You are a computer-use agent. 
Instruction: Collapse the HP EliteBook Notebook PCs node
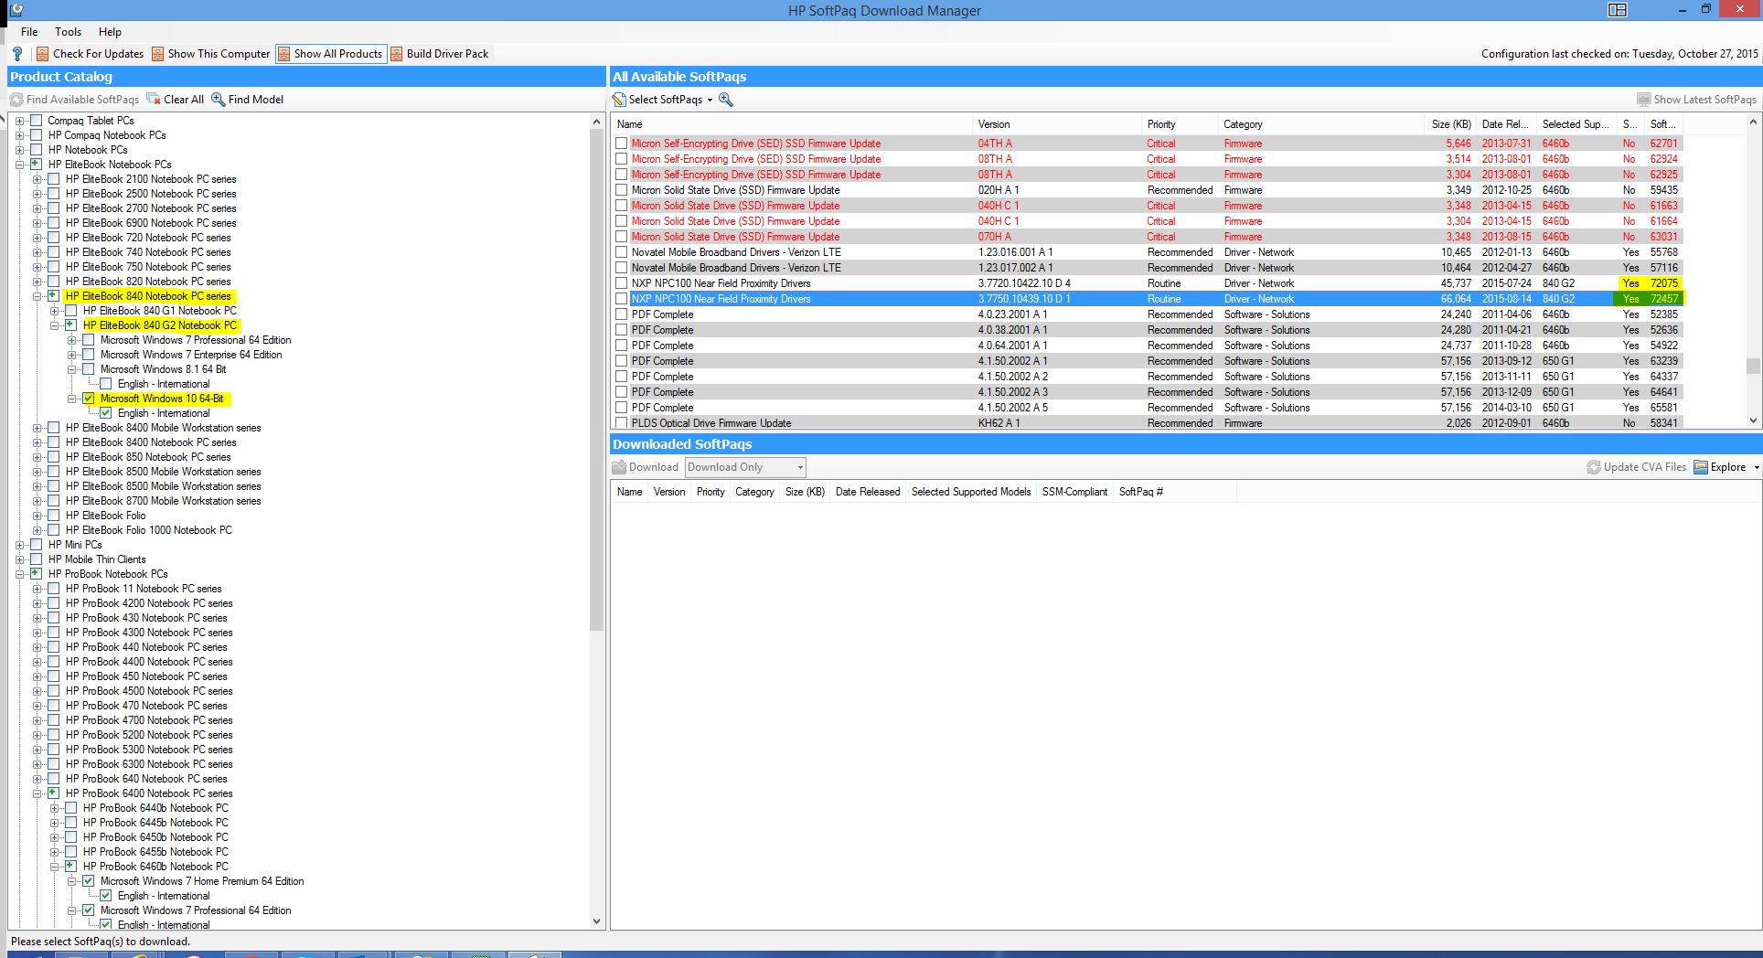(x=19, y=165)
